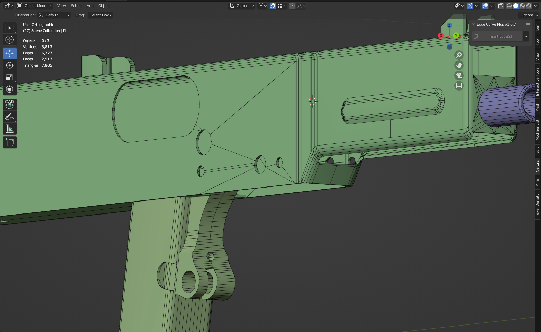Open the Options popover button
541x332 pixels.
pyautogui.click(x=529, y=15)
